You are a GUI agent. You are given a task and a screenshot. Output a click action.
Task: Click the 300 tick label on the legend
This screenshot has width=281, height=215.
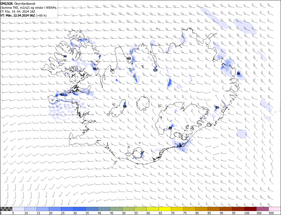(259, 213)
